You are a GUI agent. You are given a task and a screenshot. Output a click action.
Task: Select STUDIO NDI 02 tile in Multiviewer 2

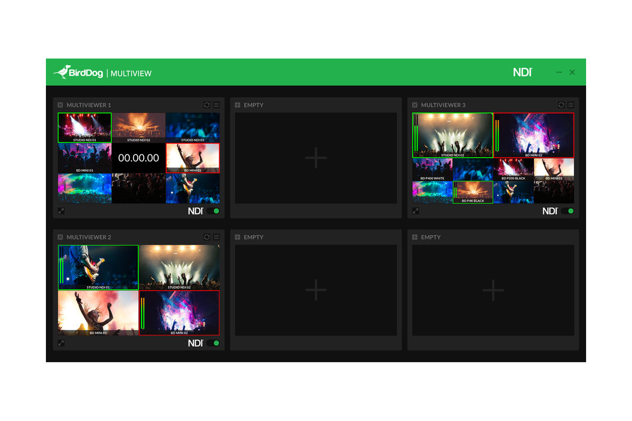pyautogui.click(x=179, y=267)
